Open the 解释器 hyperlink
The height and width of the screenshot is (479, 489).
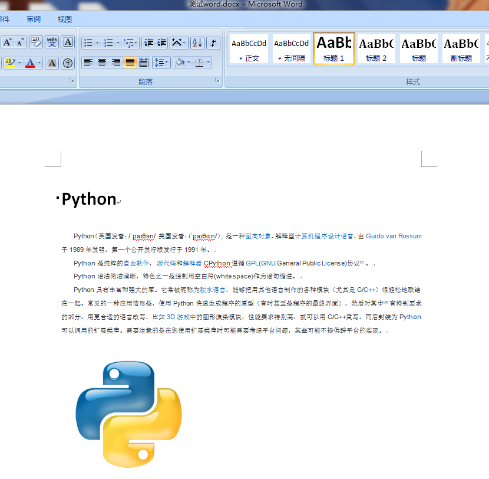(193, 263)
